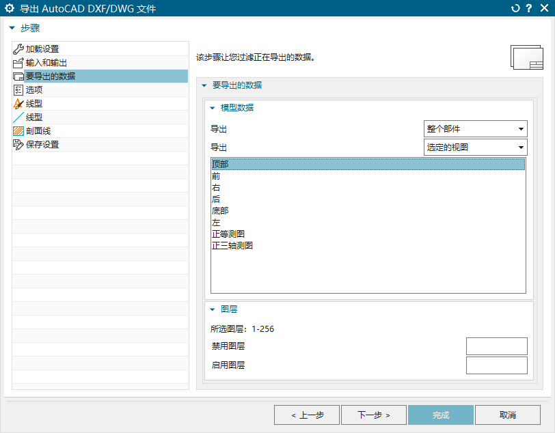Deselect the highlighted 顶部 view
The image size is (555, 433).
click(219, 164)
